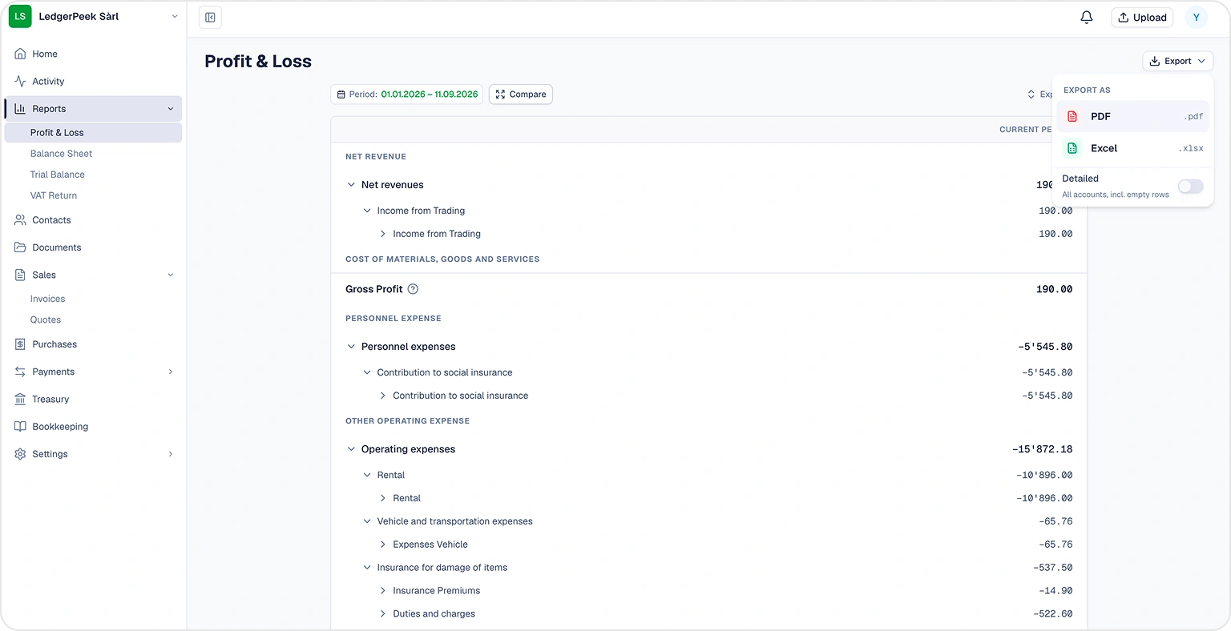Expand the Payments submenu chevron
The image size is (1231, 631).
(171, 372)
